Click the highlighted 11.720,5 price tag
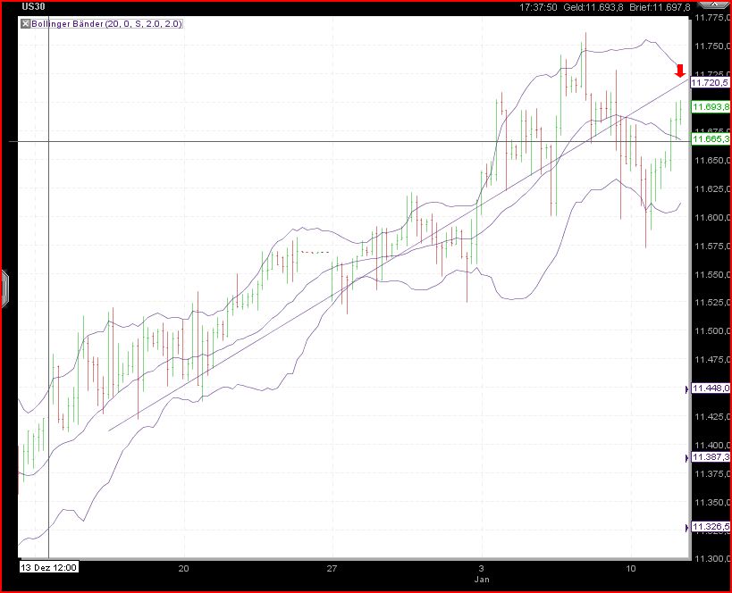The width and height of the screenshot is (732, 593). click(x=711, y=82)
